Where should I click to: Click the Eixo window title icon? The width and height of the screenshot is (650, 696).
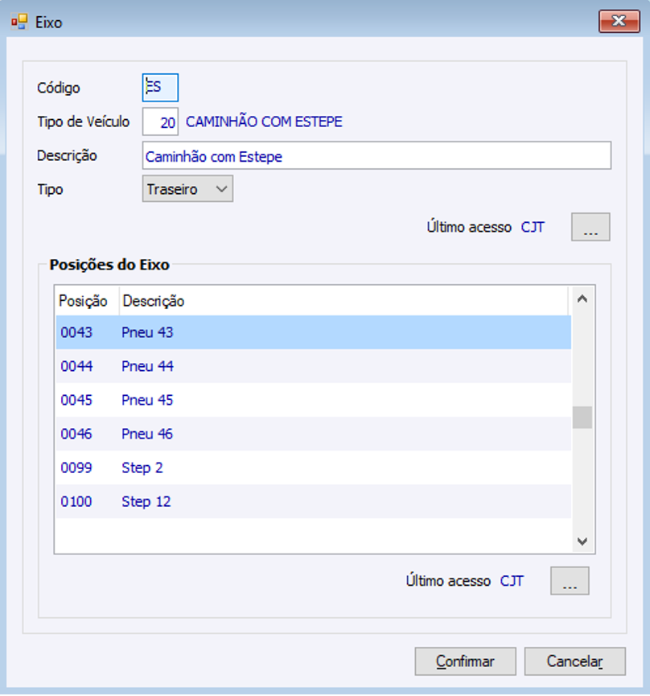click(x=19, y=22)
